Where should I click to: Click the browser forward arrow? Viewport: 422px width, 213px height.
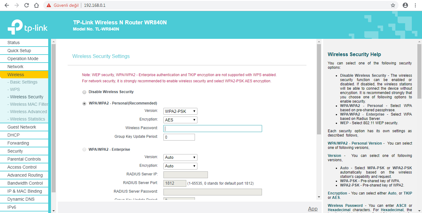17,5
